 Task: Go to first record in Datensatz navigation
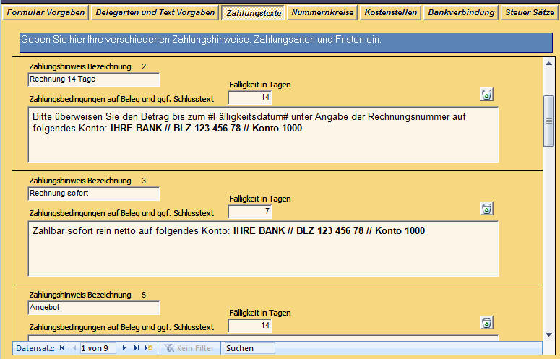62,348
